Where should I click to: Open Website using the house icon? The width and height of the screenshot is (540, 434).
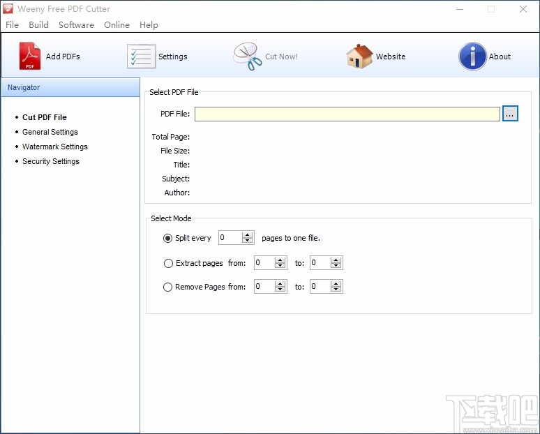(359, 56)
